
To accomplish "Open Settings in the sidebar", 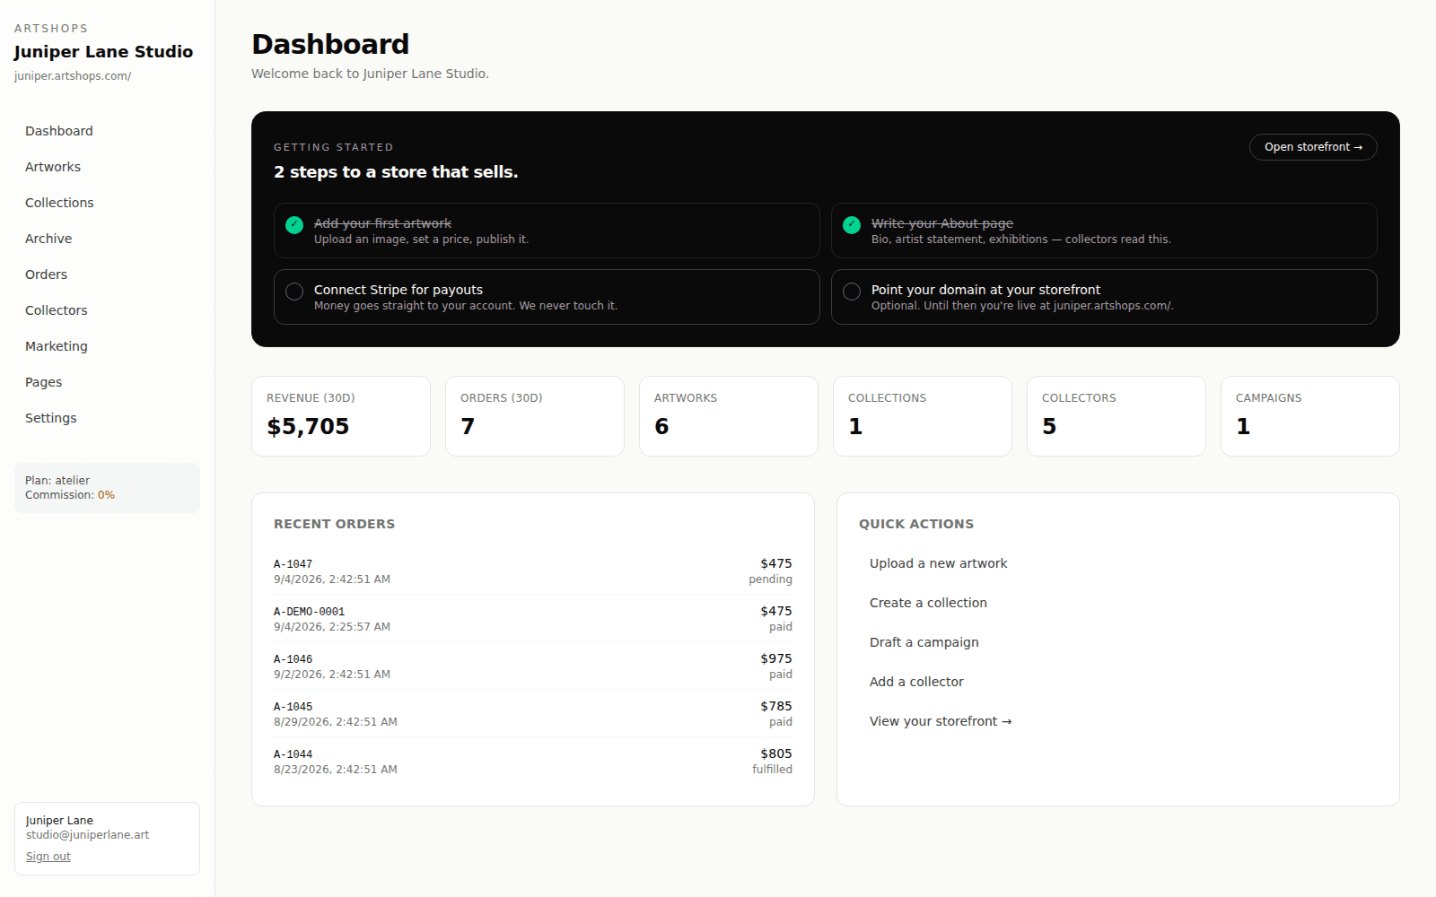I will [107, 418].
